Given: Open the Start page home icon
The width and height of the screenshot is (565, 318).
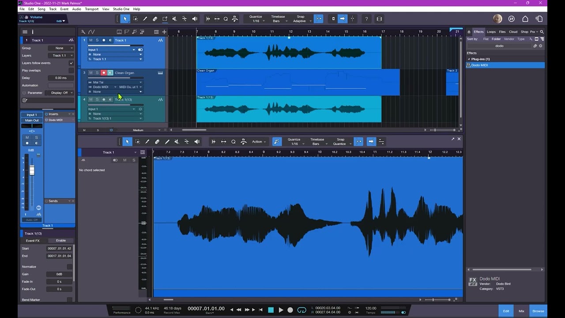Looking at the screenshot, I should tap(525, 19).
